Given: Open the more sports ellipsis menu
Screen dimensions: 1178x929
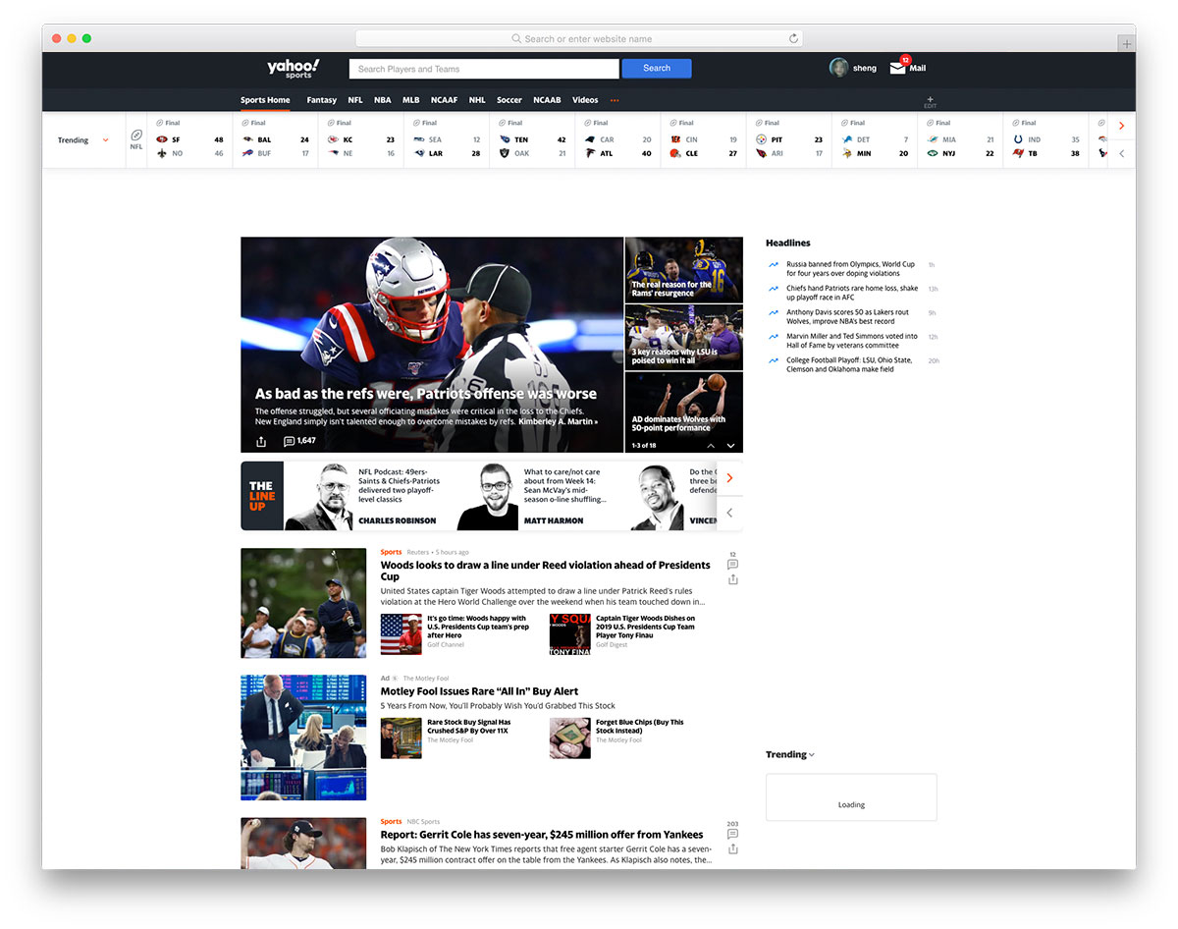Looking at the screenshot, I should 615,99.
